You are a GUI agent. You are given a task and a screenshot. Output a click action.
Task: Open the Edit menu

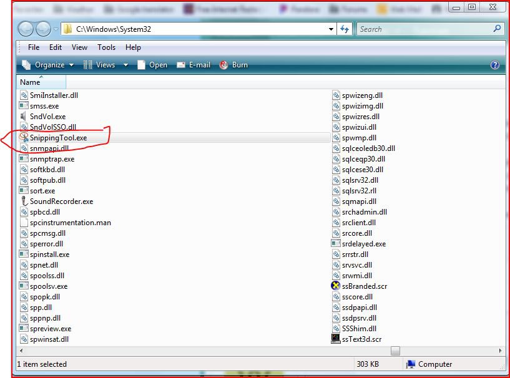click(x=56, y=47)
